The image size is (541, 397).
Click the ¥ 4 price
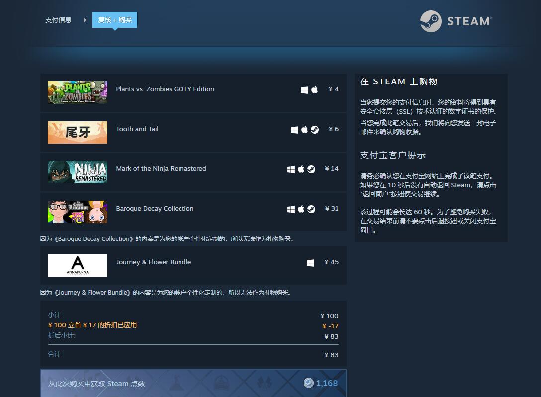(x=333, y=89)
